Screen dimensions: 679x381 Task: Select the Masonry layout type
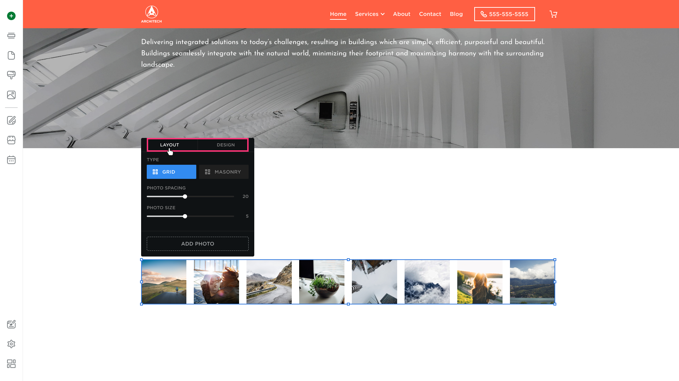(224, 172)
